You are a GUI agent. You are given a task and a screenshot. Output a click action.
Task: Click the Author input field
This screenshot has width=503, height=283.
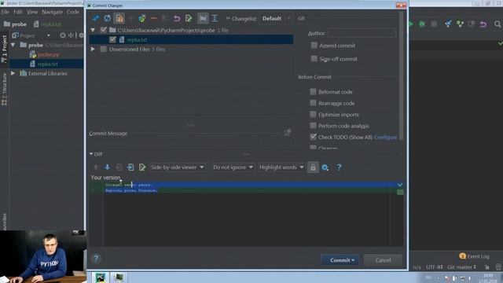coord(362,33)
